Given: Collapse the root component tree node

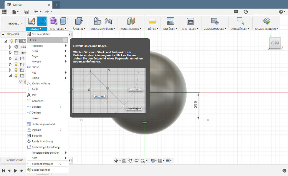Looking at the screenshot, I should coord(6,41).
